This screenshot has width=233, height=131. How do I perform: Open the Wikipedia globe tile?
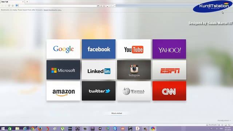click(134, 91)
